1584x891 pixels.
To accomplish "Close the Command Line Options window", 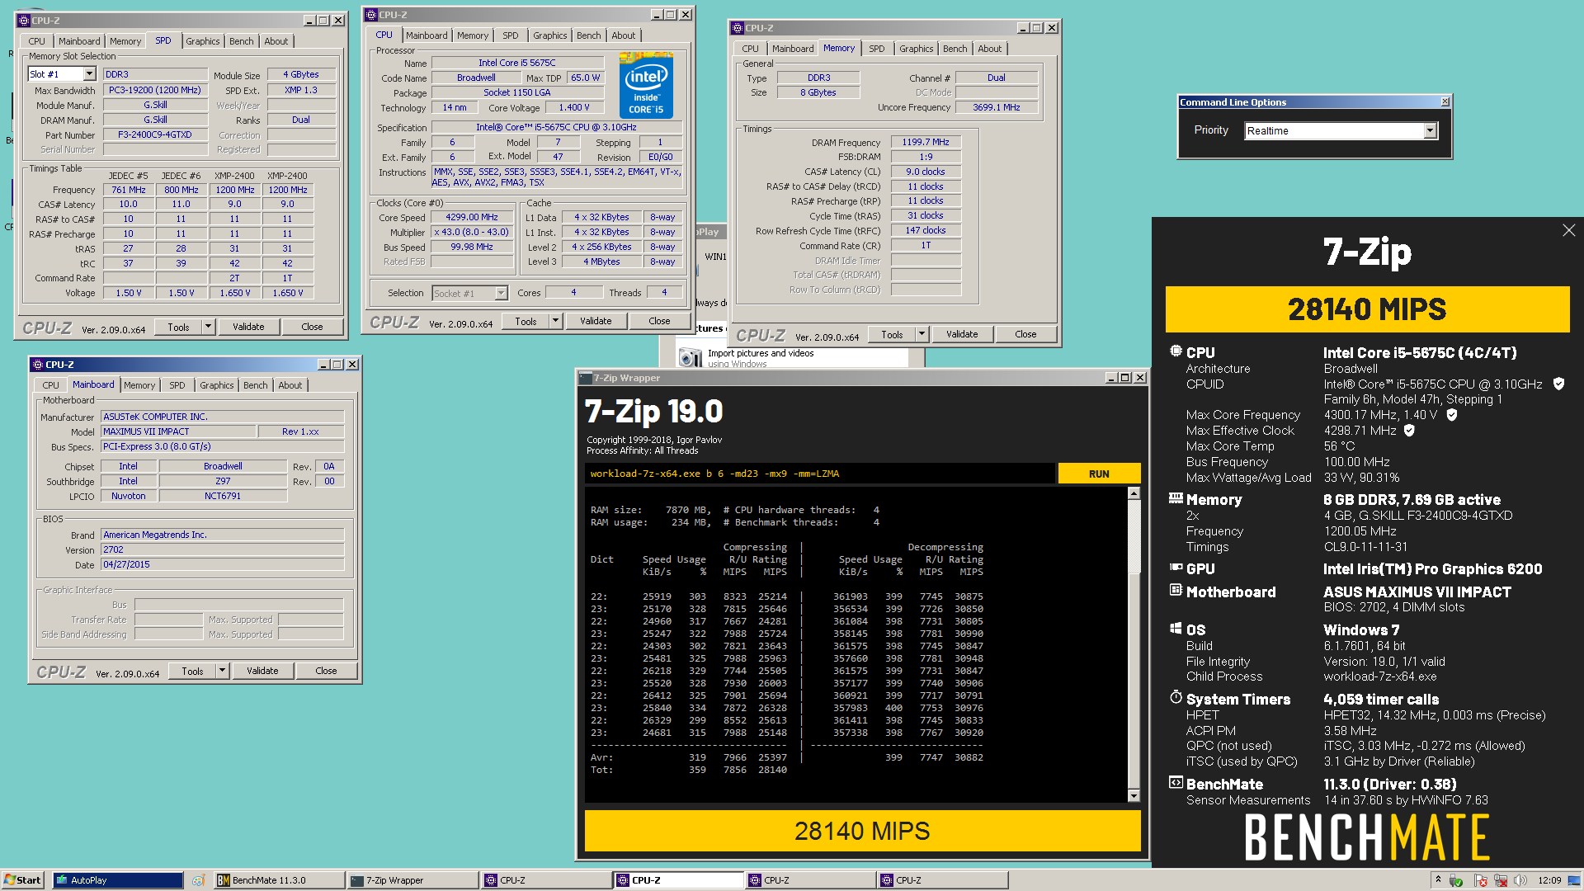I will coord(1445,102).
